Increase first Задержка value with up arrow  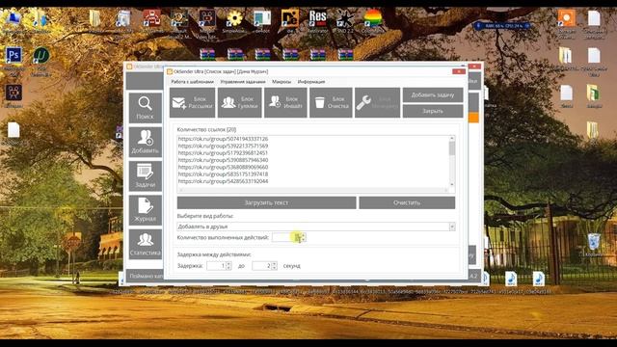[228, 264]
